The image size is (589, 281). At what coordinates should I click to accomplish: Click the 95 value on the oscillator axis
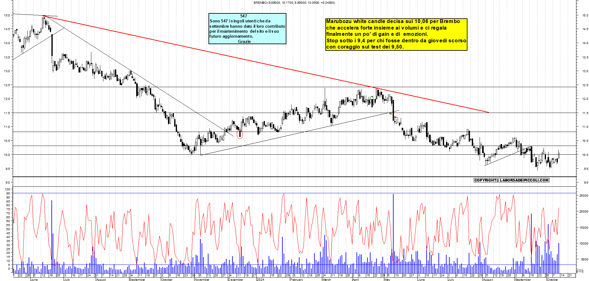[8, 193]
